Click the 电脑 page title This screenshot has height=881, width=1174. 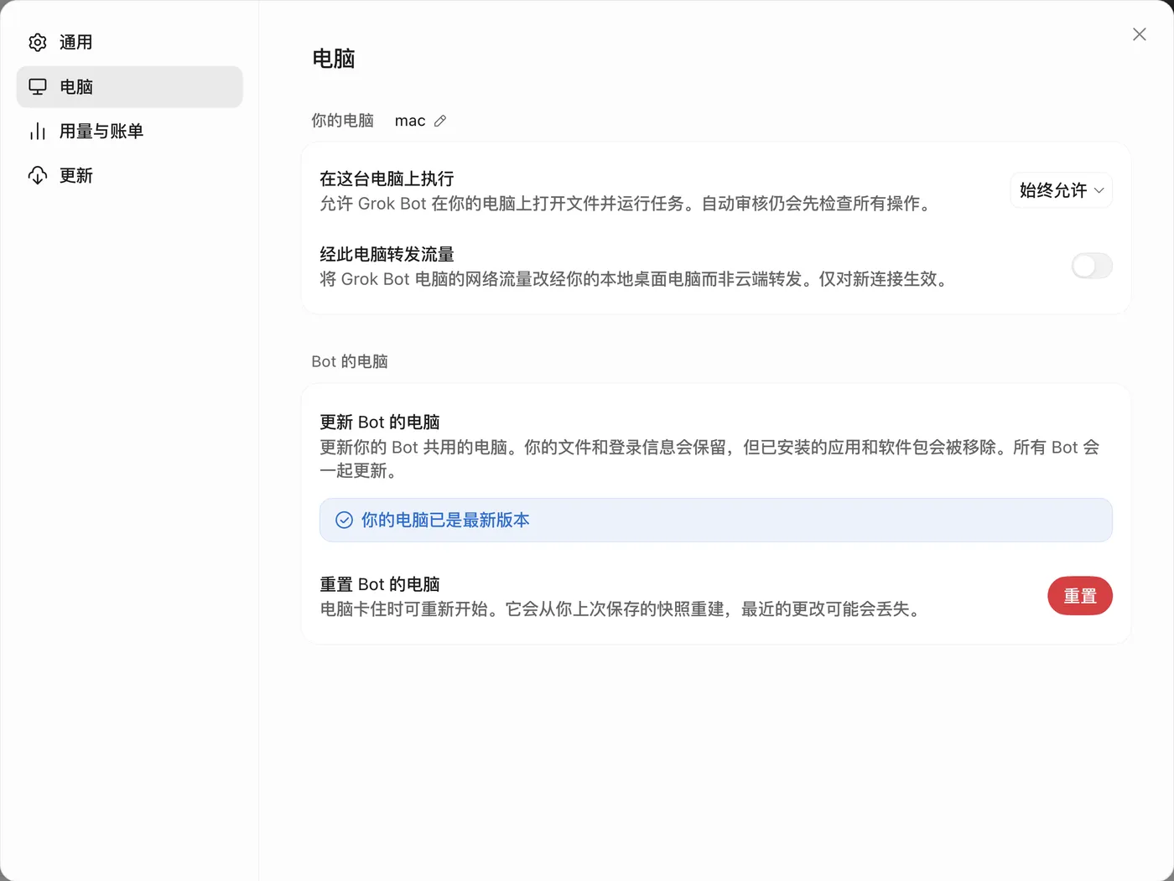[334, 59]
